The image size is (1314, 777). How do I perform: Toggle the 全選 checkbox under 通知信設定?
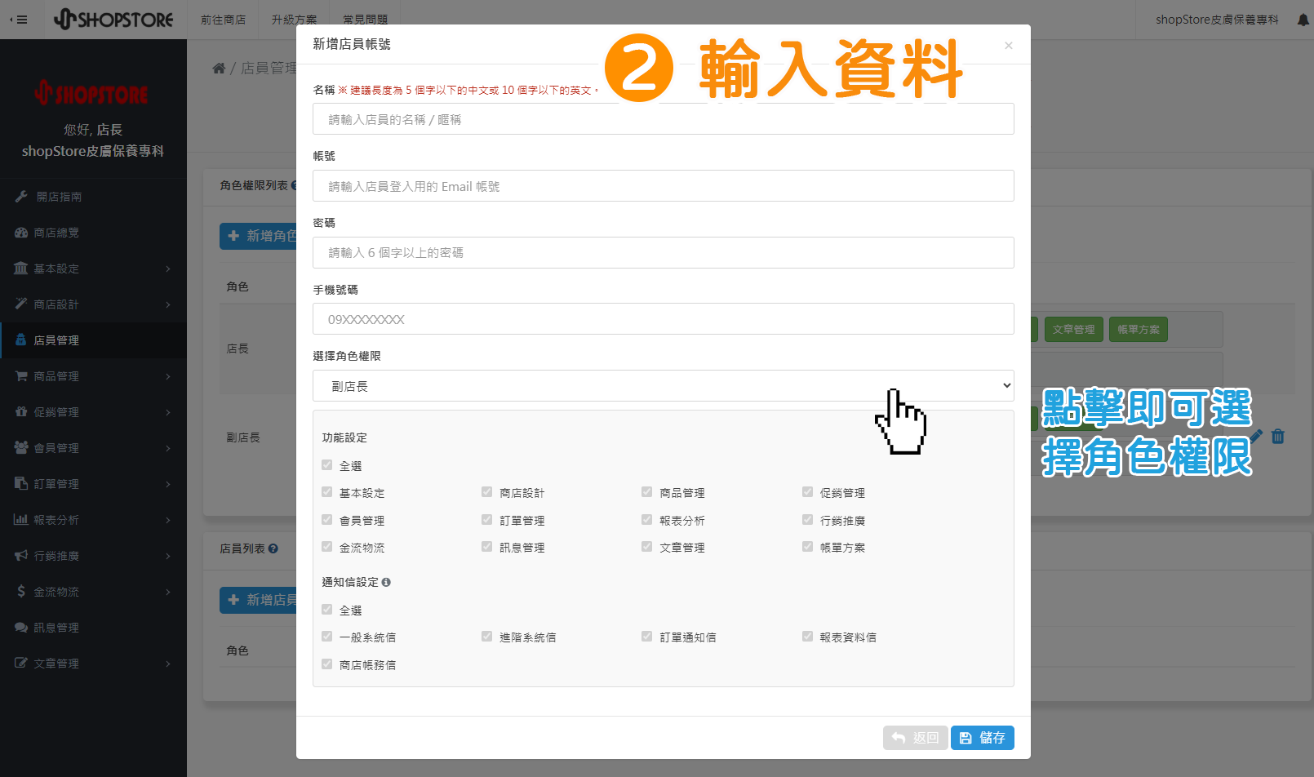(x=327, y=610)
